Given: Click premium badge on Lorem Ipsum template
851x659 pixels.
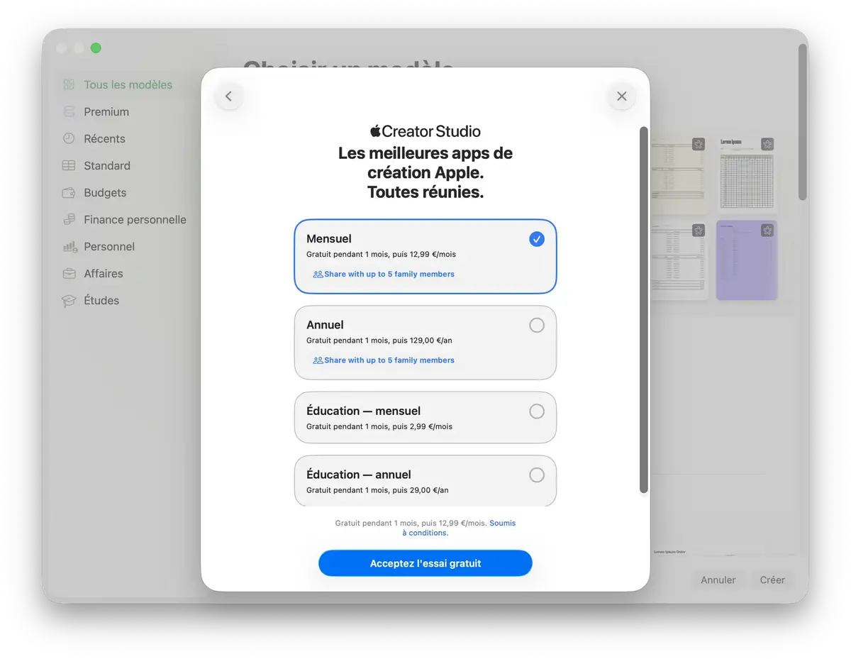Looking at the screenshot, I should click(x=767, y=145).
